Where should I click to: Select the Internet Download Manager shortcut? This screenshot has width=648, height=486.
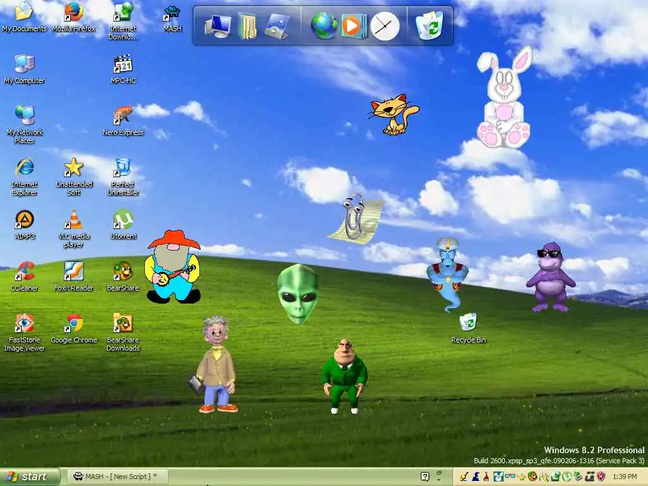coord(123,20)
